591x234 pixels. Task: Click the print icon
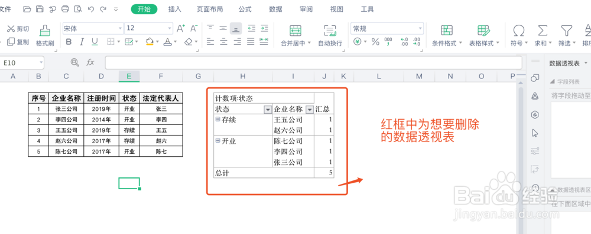(x=65, y=9)
